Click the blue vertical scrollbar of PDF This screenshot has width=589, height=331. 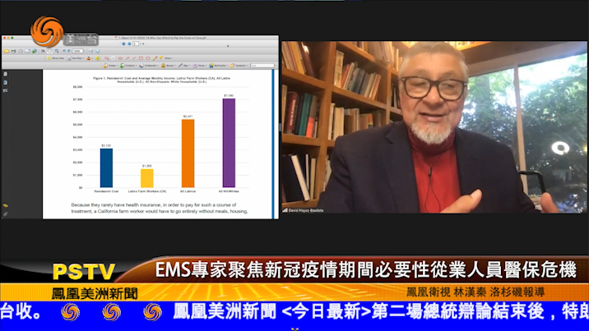(275, 144)
